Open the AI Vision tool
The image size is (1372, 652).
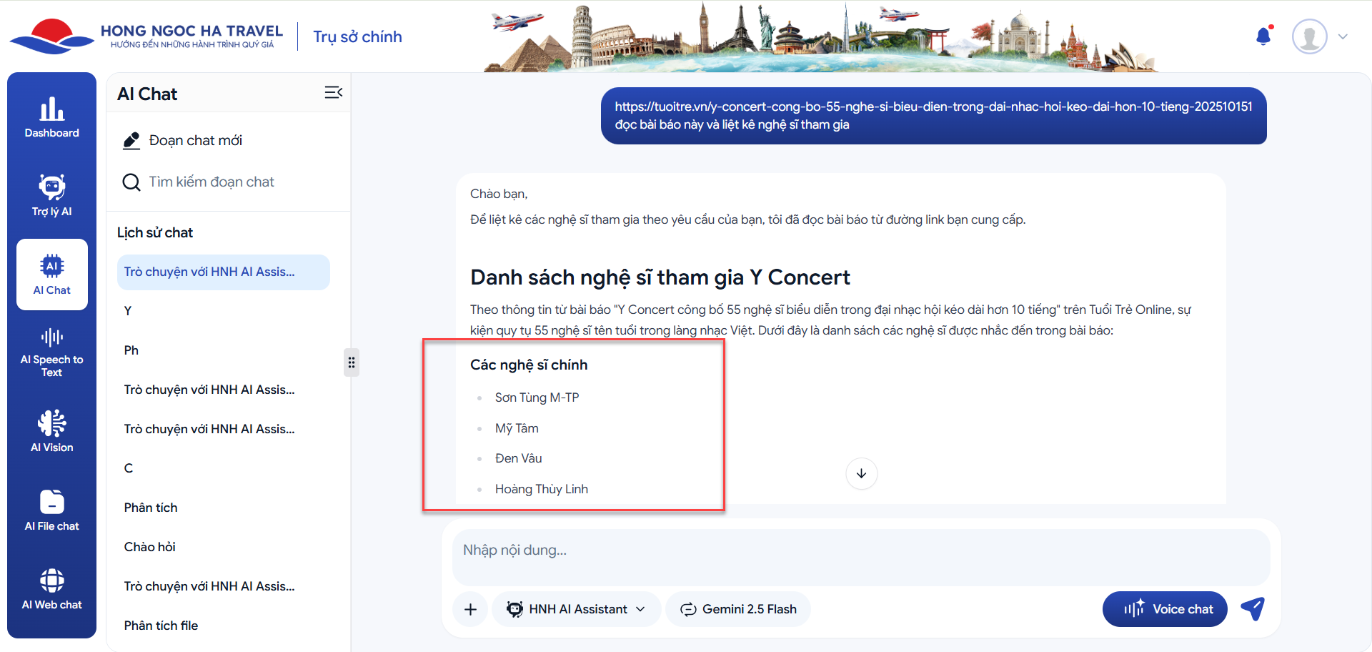click(x=51, y=430)
